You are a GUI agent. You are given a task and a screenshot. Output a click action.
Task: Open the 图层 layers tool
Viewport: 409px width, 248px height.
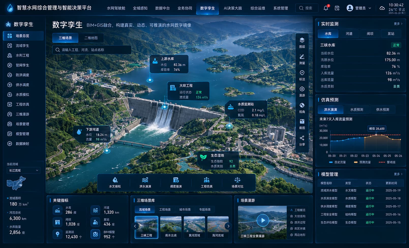[302, 43]
